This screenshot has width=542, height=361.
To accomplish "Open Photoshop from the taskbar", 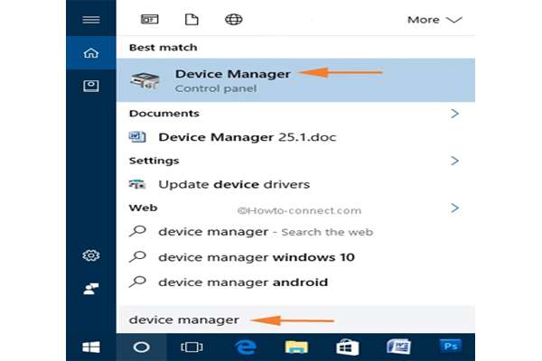I will click(x=451, y=346).
